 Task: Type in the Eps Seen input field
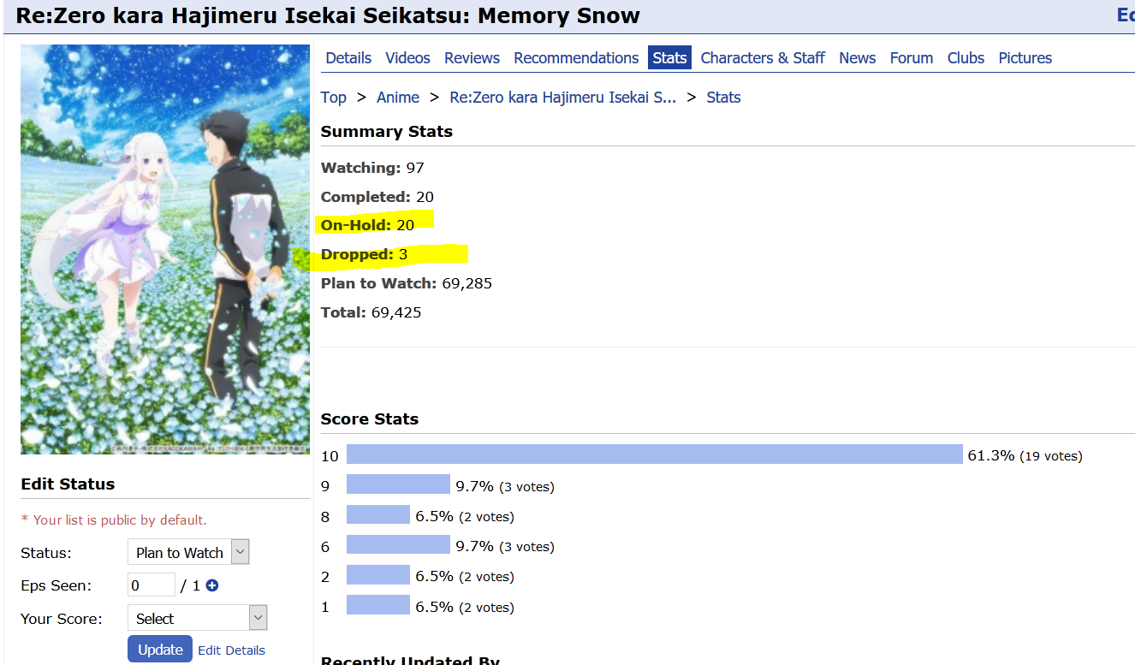pos(152,586)
